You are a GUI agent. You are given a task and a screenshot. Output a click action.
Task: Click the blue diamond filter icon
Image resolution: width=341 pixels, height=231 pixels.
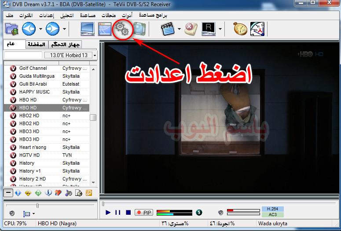(x=18, y=193)
